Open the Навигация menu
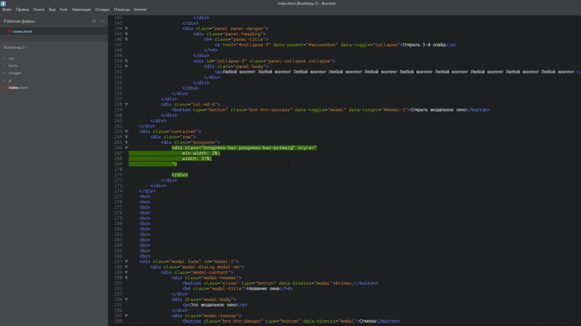The width and height of the screenshot is (581, 326). [81, 10]
